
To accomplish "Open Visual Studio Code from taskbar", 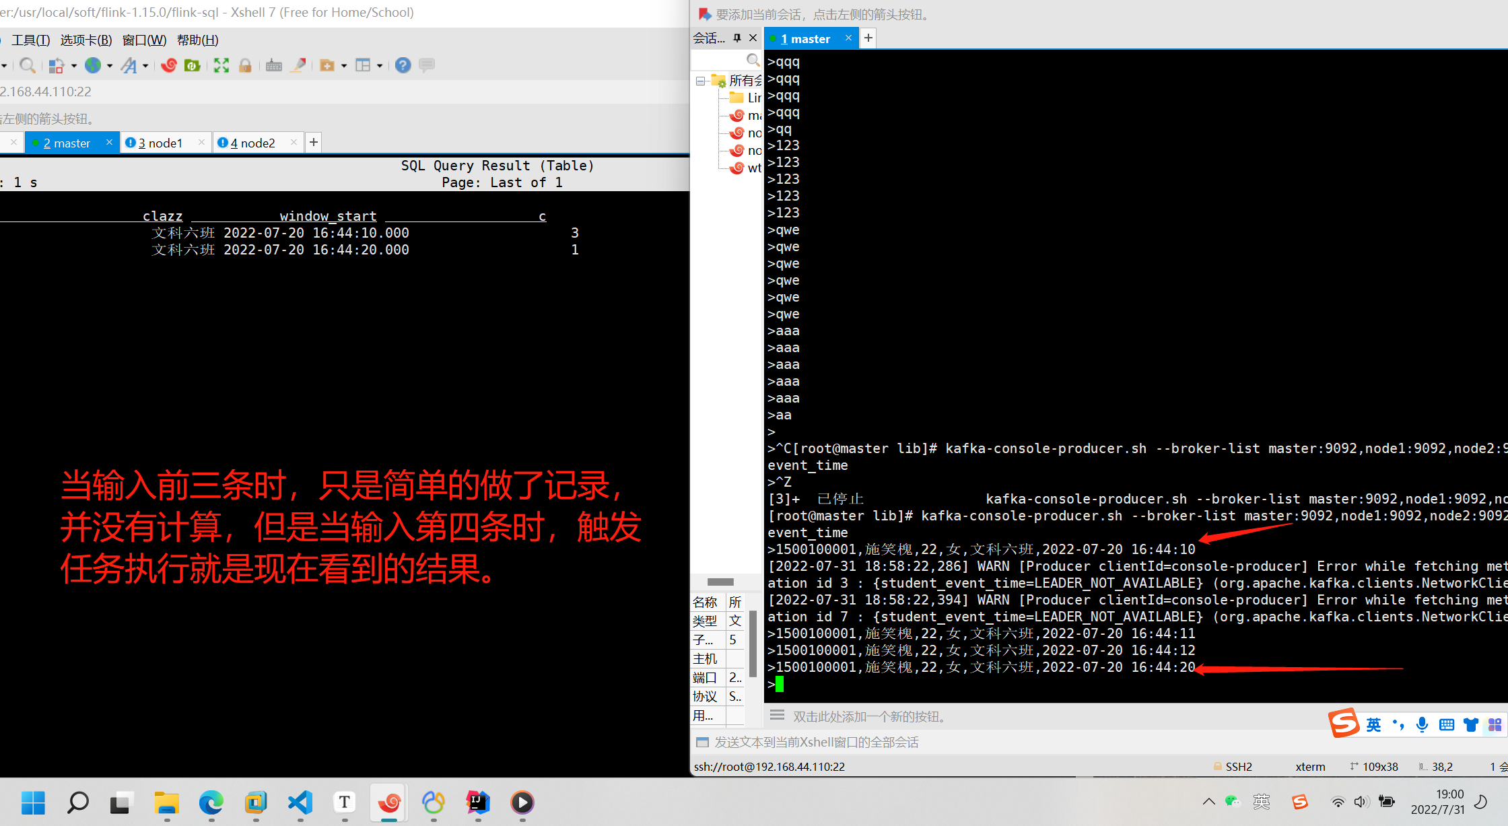I will (300, 802).
